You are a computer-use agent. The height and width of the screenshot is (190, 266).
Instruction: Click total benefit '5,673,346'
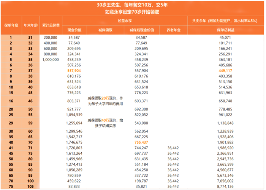pos(225,176)
